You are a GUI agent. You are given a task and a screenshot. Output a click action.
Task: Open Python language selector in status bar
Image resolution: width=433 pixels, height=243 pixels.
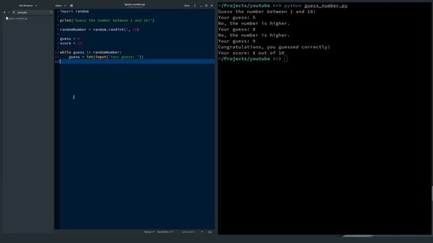[149, 232]
